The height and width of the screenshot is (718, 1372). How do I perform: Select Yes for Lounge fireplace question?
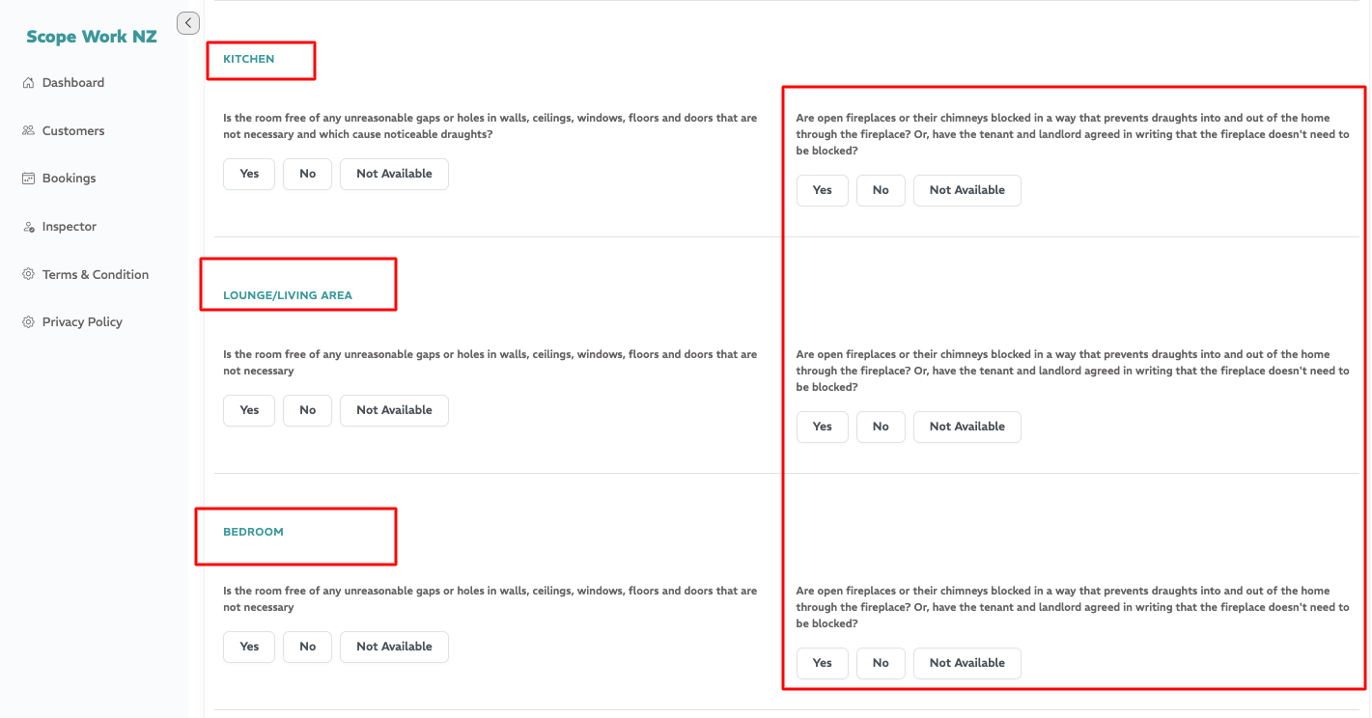coord(823,427)
